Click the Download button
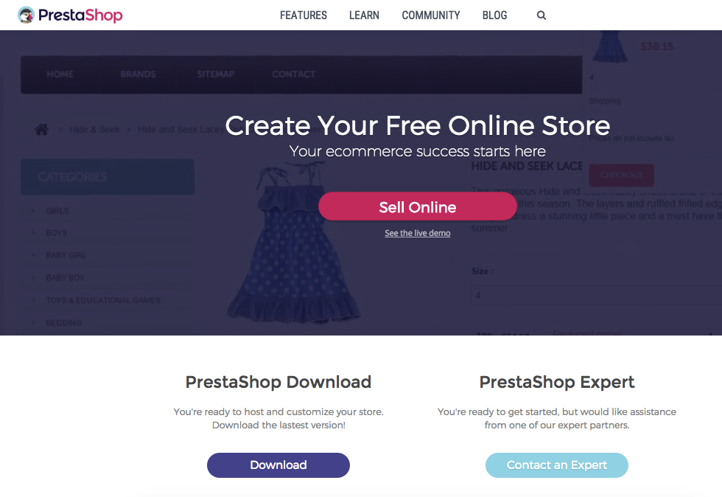 [278, 465]
